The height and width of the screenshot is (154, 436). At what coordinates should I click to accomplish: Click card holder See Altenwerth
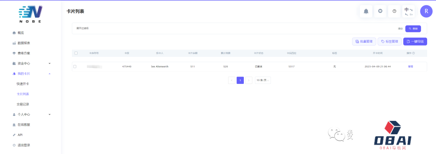(159, 67)
